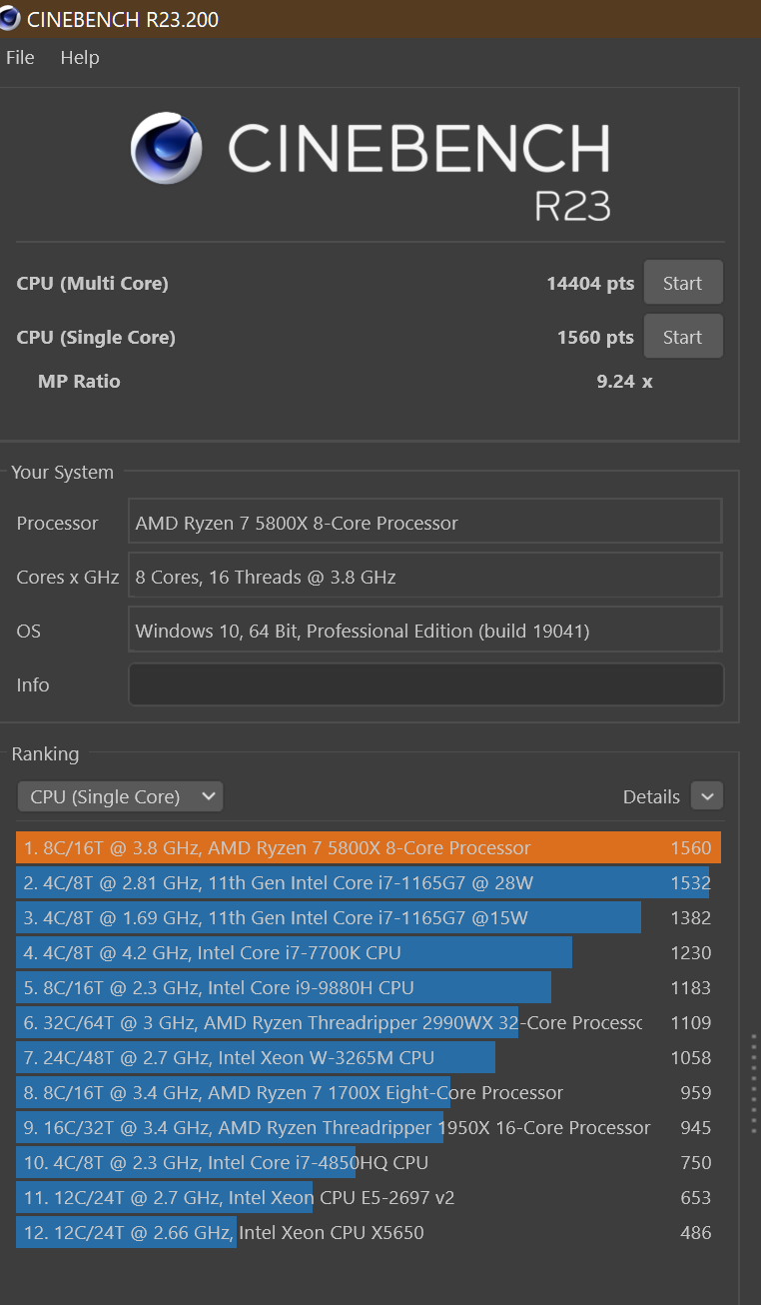Screen dimensions: 761x1305
Task: Select the Ryzen 7 5800X ranking row
Action: click(368, 848)
